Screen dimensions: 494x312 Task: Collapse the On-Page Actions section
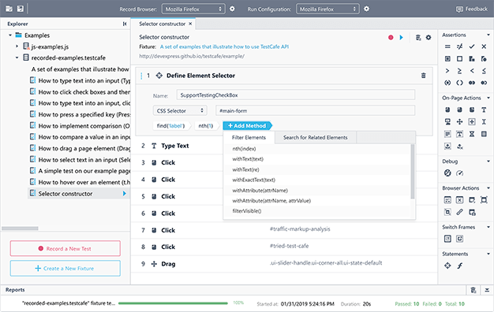point(488,98)
